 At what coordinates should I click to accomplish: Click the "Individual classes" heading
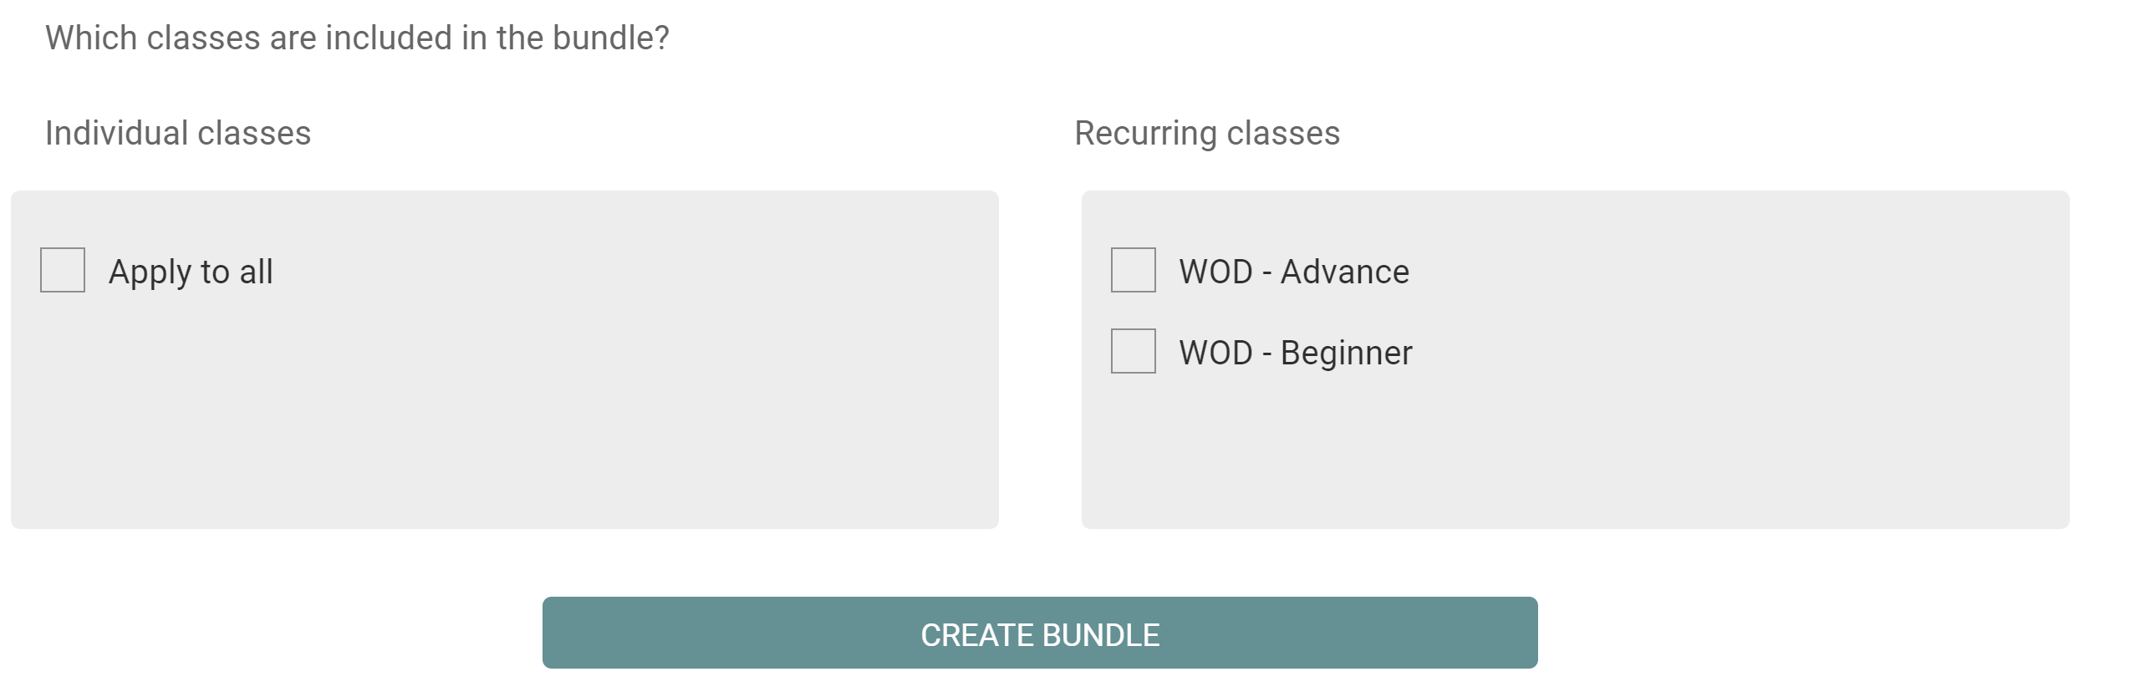click(178, 133)
